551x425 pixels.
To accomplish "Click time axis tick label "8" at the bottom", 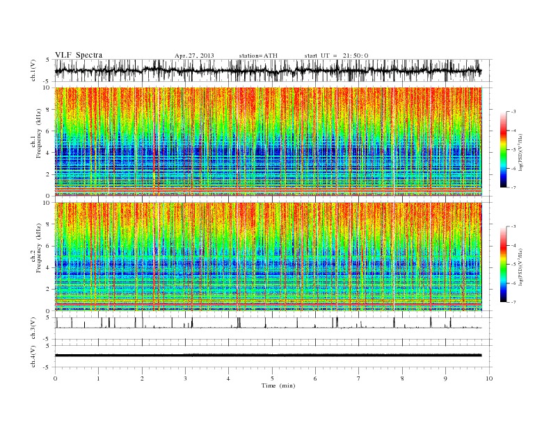I will pos(402,378).
